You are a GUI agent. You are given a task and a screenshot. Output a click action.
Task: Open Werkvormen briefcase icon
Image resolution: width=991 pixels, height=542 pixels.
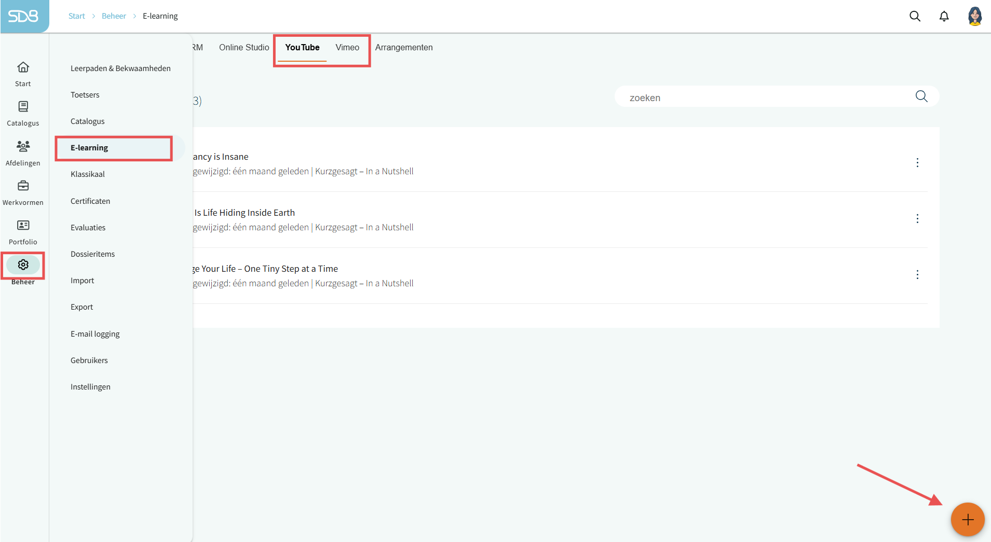(x=23, y=186)
